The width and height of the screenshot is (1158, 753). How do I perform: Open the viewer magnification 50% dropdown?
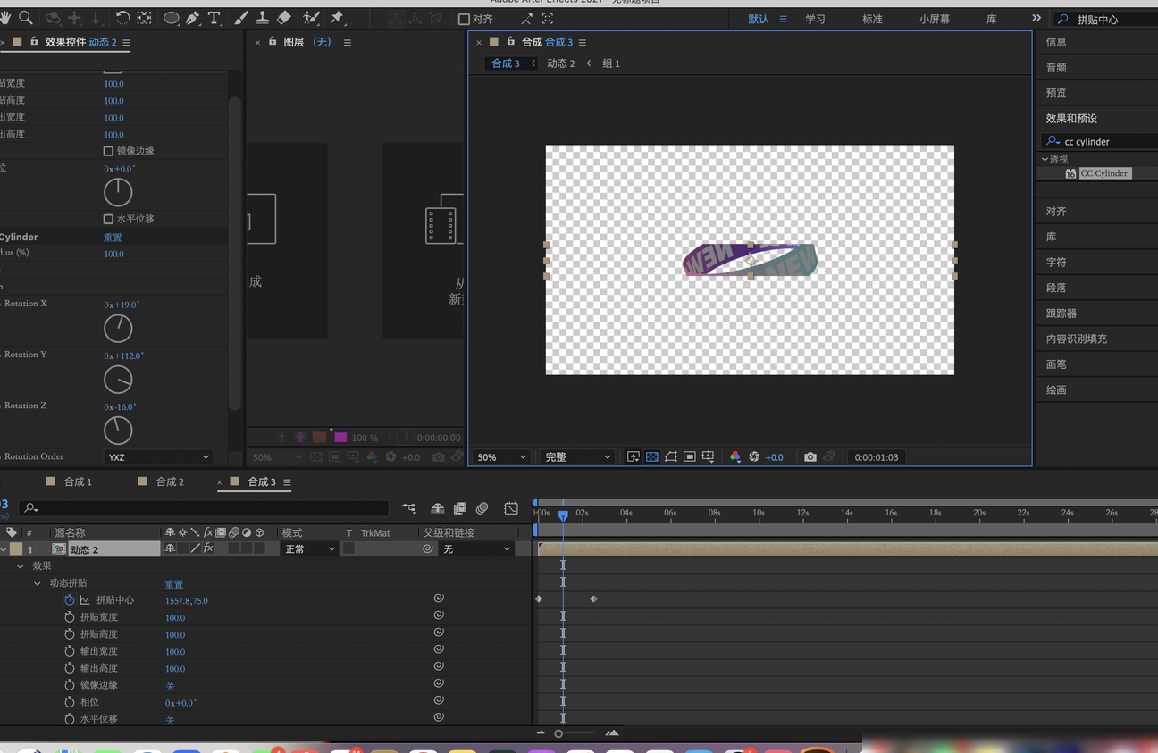point(501,456)
